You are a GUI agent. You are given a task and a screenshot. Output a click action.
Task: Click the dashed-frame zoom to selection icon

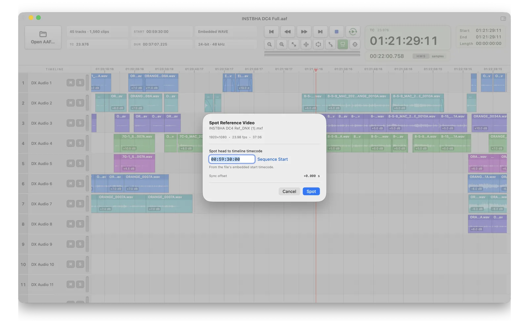318,44
